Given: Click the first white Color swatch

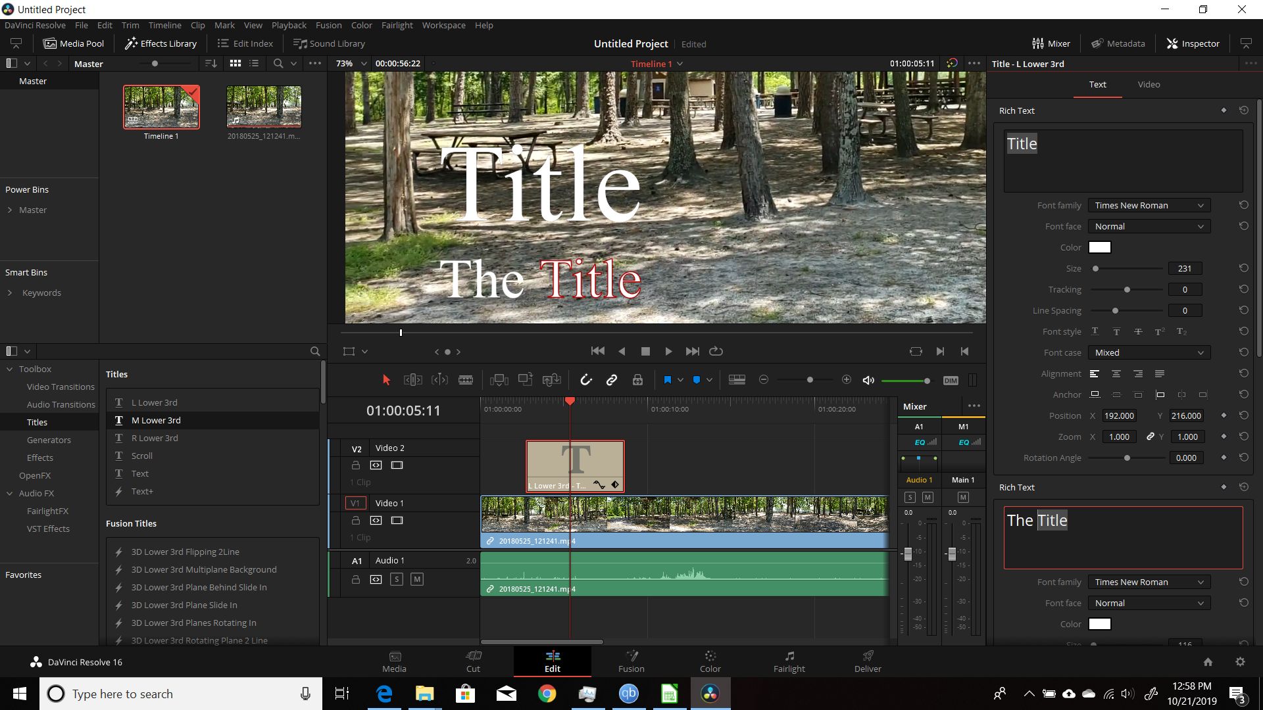Looking at the screenshot, I should [1099, 247].
